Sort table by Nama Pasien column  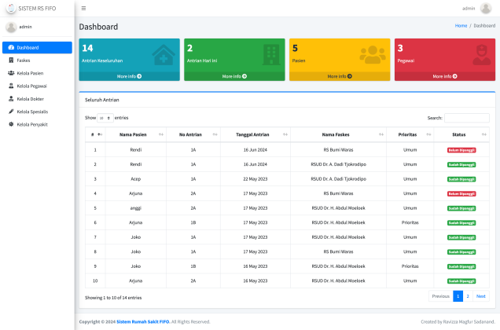click(135, 134)
